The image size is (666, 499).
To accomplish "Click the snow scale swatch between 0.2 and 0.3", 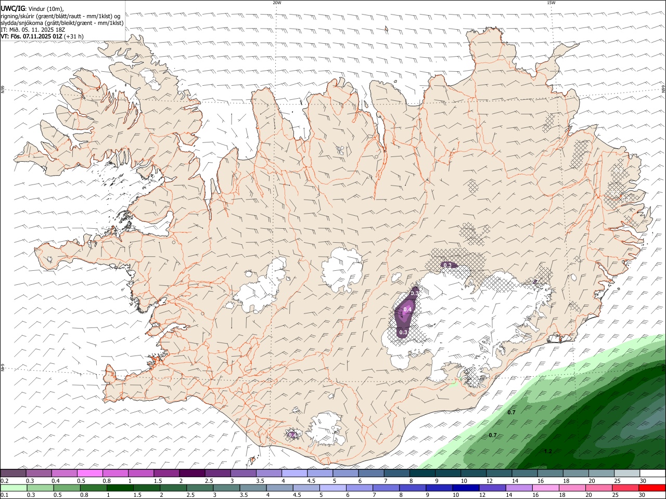I will [x=13, y=473].
